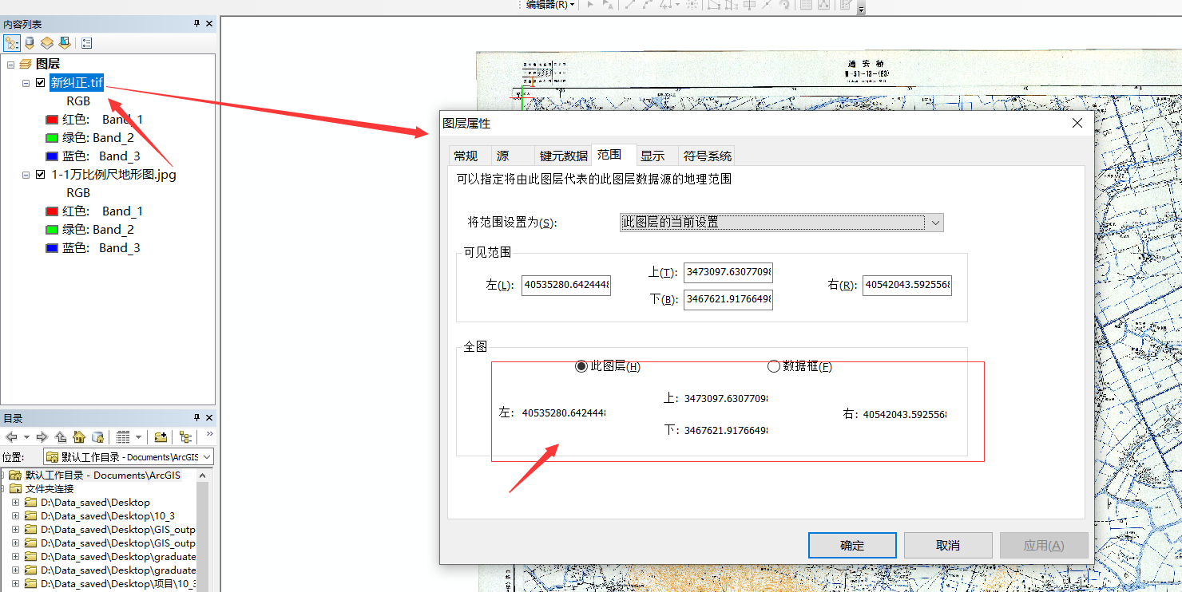Collapse the 图层 data frame tree
The height and width of the screenshot is (592, 1182).
[10, 64]
